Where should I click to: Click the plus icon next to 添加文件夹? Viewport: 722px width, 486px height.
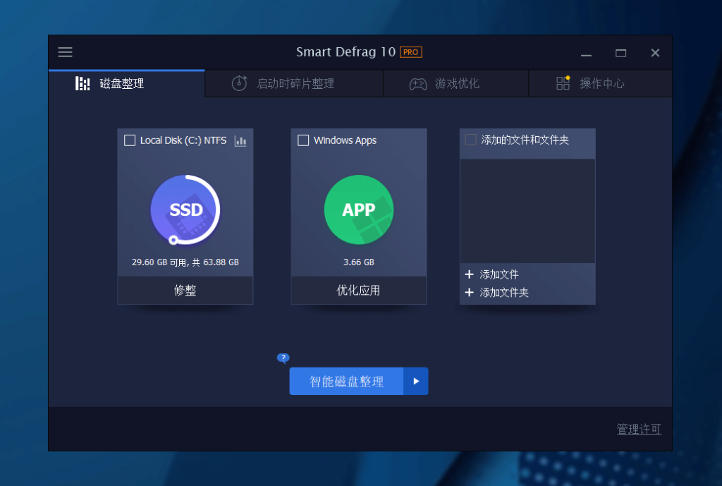pos(469,293)
